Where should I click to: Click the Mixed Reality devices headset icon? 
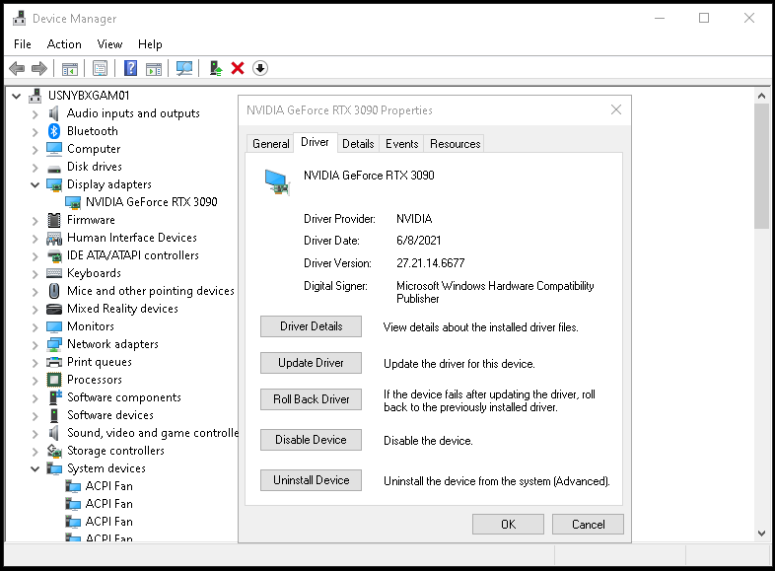tap(54, 309)
